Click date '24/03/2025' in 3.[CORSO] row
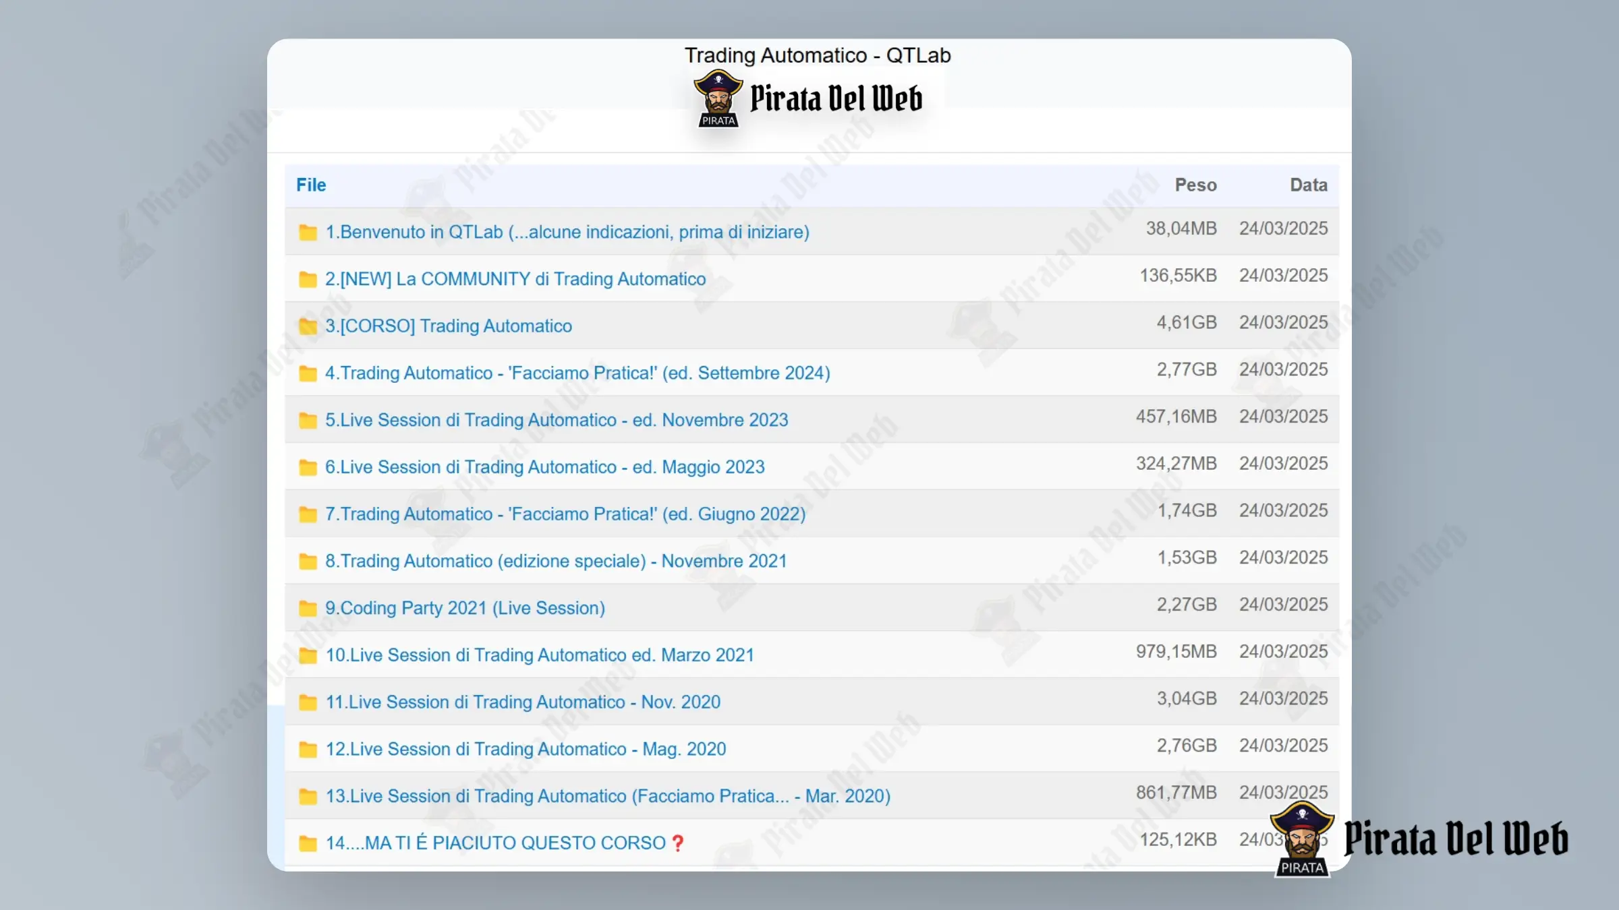Viewport: 1619px width, 910px height. 1283,322
